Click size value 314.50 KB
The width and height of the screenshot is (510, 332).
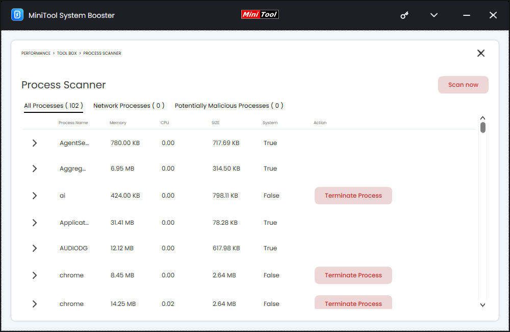[x=226, y=169]
